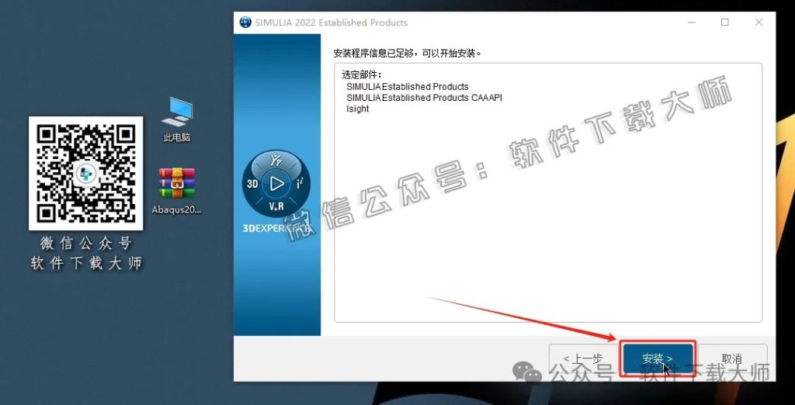Close the SIMULIA installer window
This screenshot has height=405, width=795.
pos(759,22)
